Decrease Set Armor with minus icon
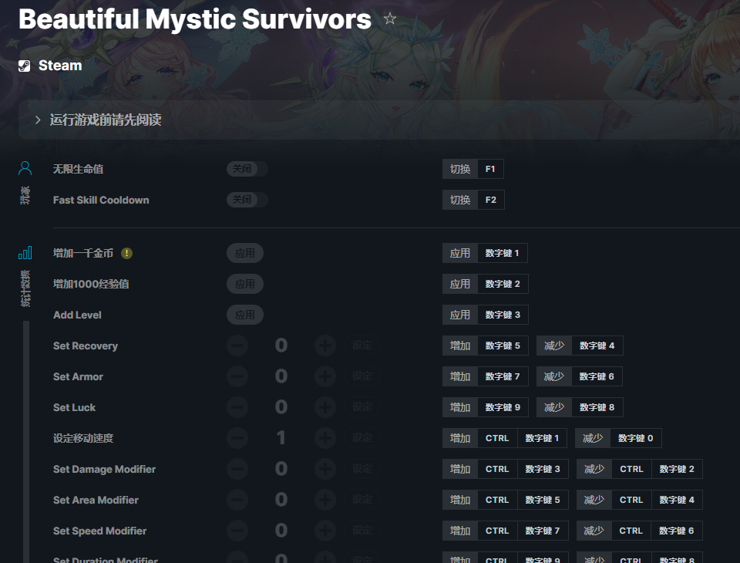The width and height of the screenshot is (740, 563). (x=237, y=376)
